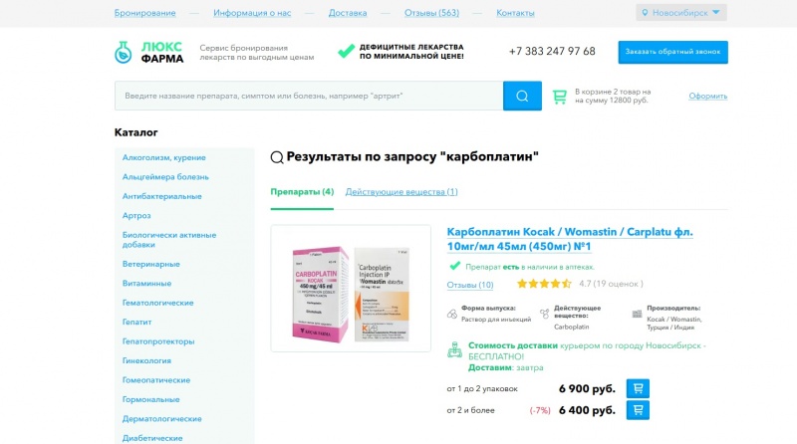
Task: Click the Люкс Фарма logo
Action: (x=148, y=52)
